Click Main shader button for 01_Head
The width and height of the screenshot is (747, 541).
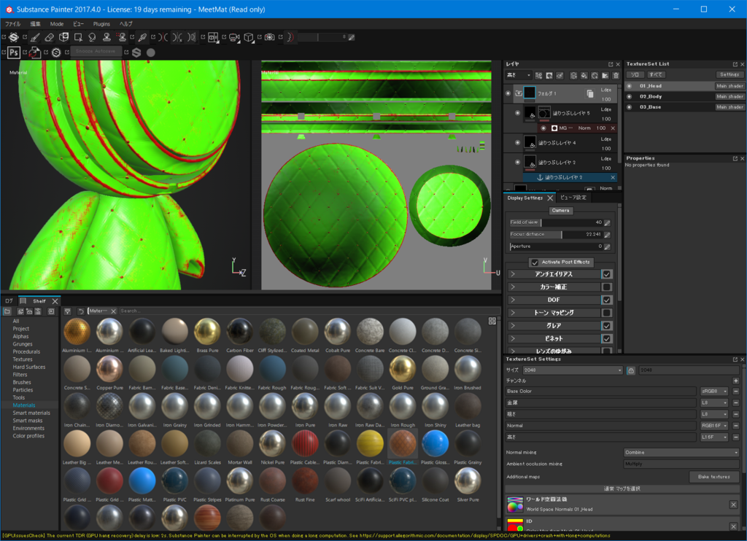[x=729, y=86]
